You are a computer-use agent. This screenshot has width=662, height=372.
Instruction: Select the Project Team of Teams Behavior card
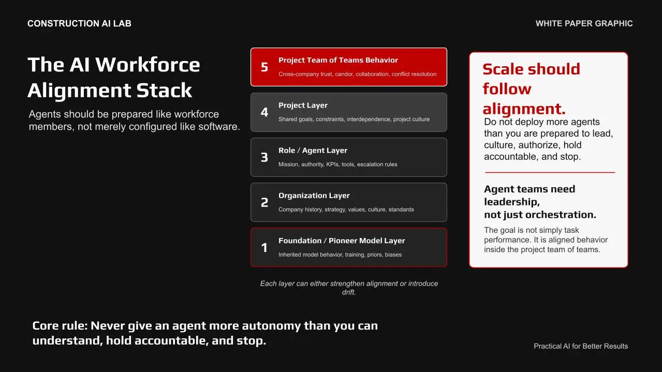pyautogui.click(x=349, y=67)
